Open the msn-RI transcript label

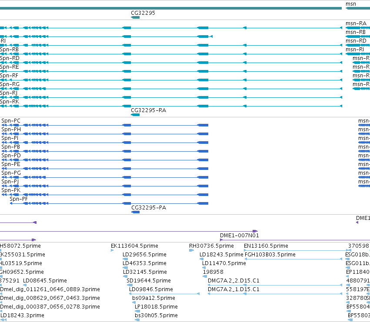coord(355,50)
